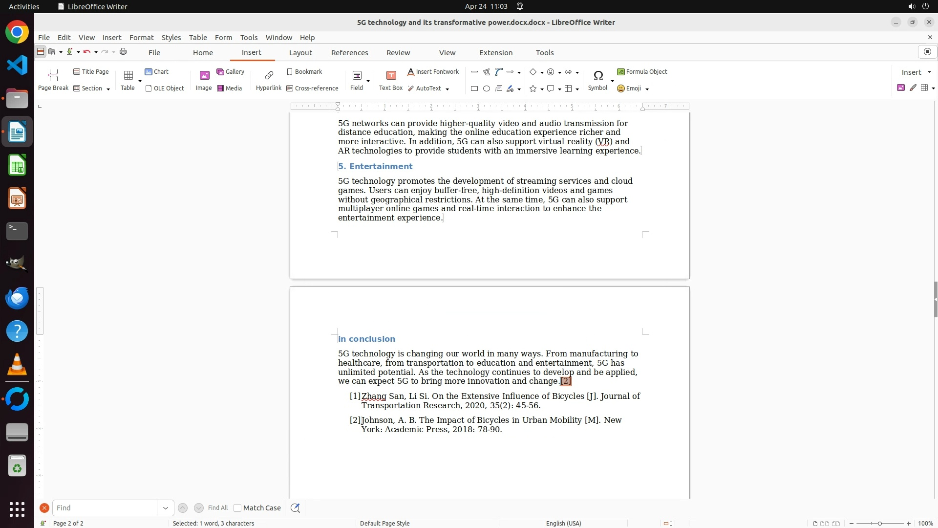Click the Symbol omega icon

click(597, 75)
